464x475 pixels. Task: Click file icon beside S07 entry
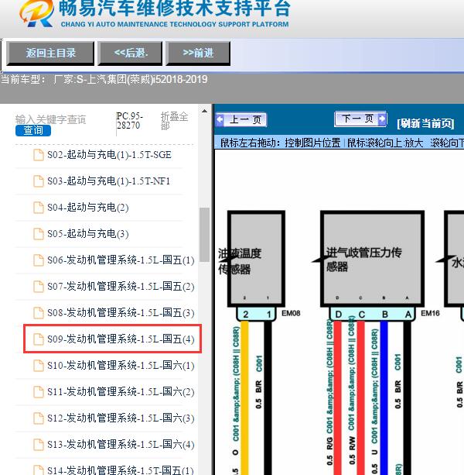pyautogui.click(x=39, y=287)
